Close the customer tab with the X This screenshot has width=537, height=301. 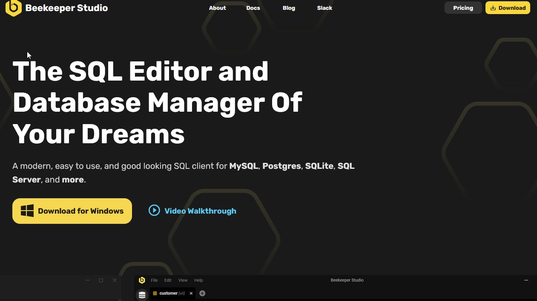(x=191, y=293)
